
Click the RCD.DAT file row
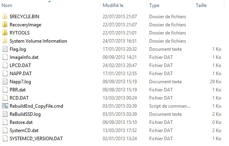click(x=112, y=98)
